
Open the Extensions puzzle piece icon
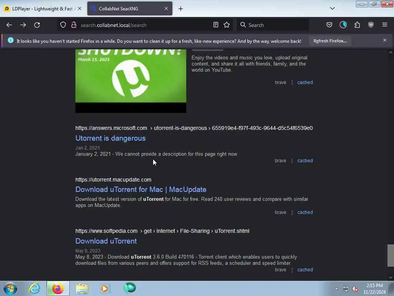[357, 25]
